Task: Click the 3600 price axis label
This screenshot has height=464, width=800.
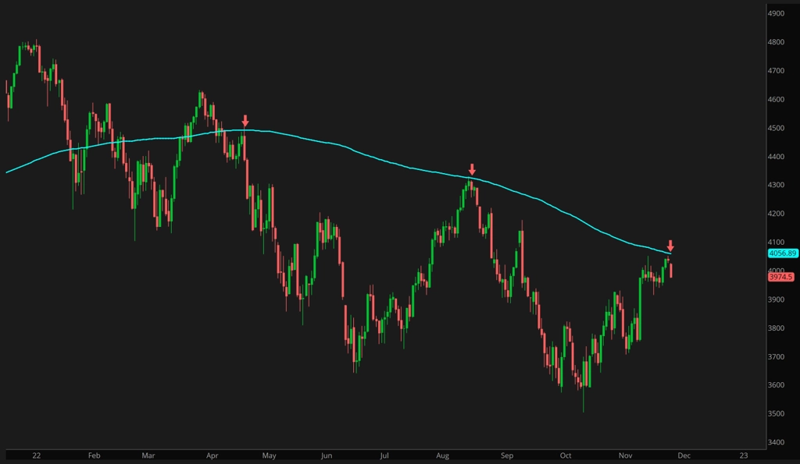Action: [776, 385]
